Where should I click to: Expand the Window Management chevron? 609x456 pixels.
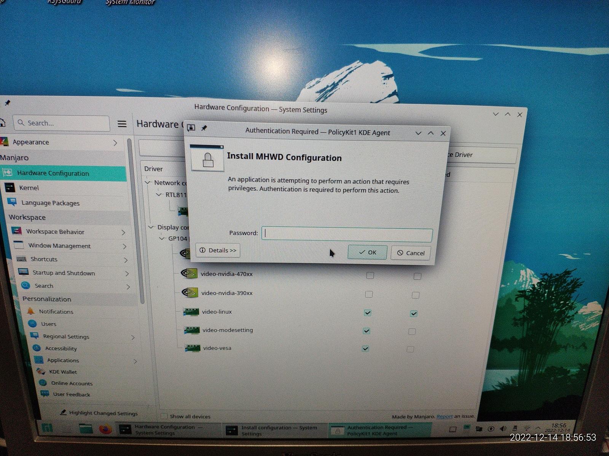pyautogui.click(x=124, y=246)
